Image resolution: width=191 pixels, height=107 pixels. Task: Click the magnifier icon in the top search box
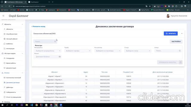coord(55,42)
